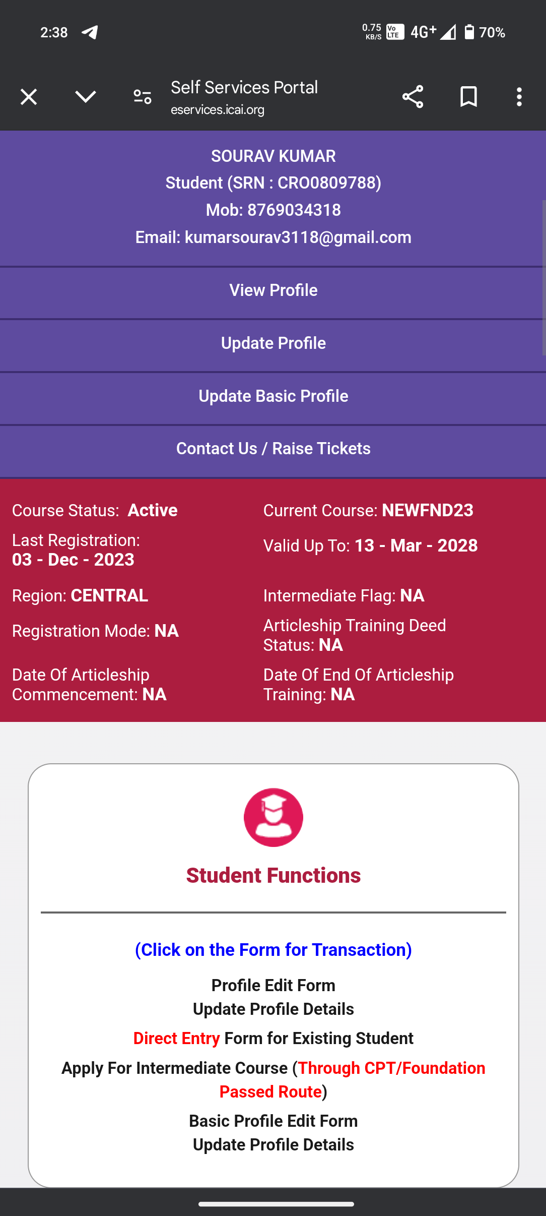Open View Profile menu item

coord(274,290)
